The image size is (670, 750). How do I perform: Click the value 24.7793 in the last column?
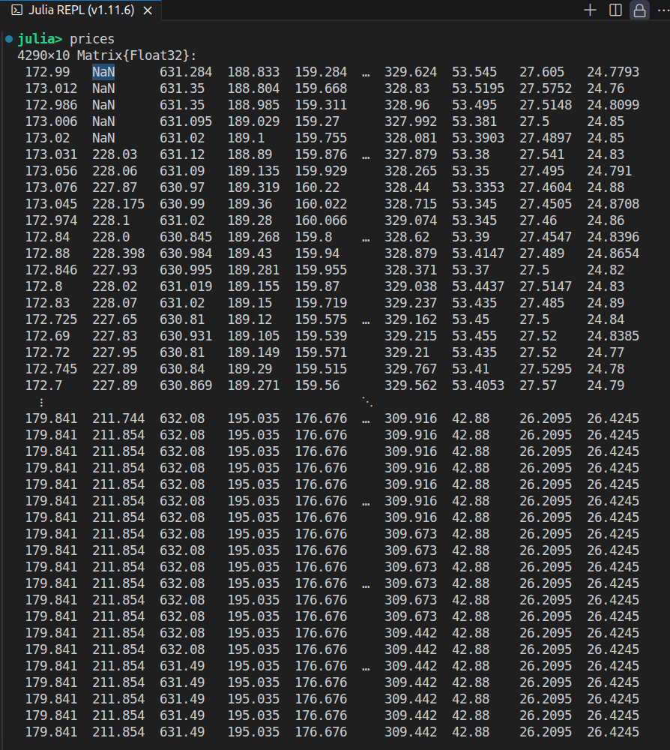tap(613, 72)
